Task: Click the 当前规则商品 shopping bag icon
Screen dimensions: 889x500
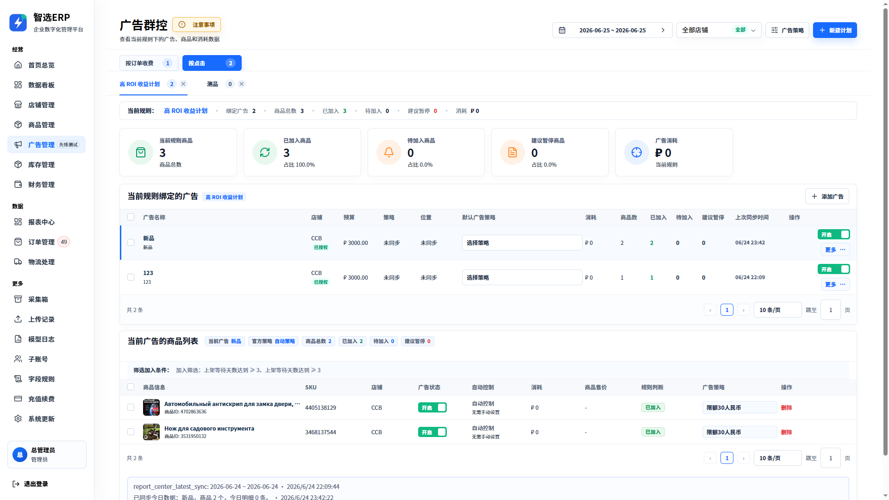Action: (x=141, y=152)
